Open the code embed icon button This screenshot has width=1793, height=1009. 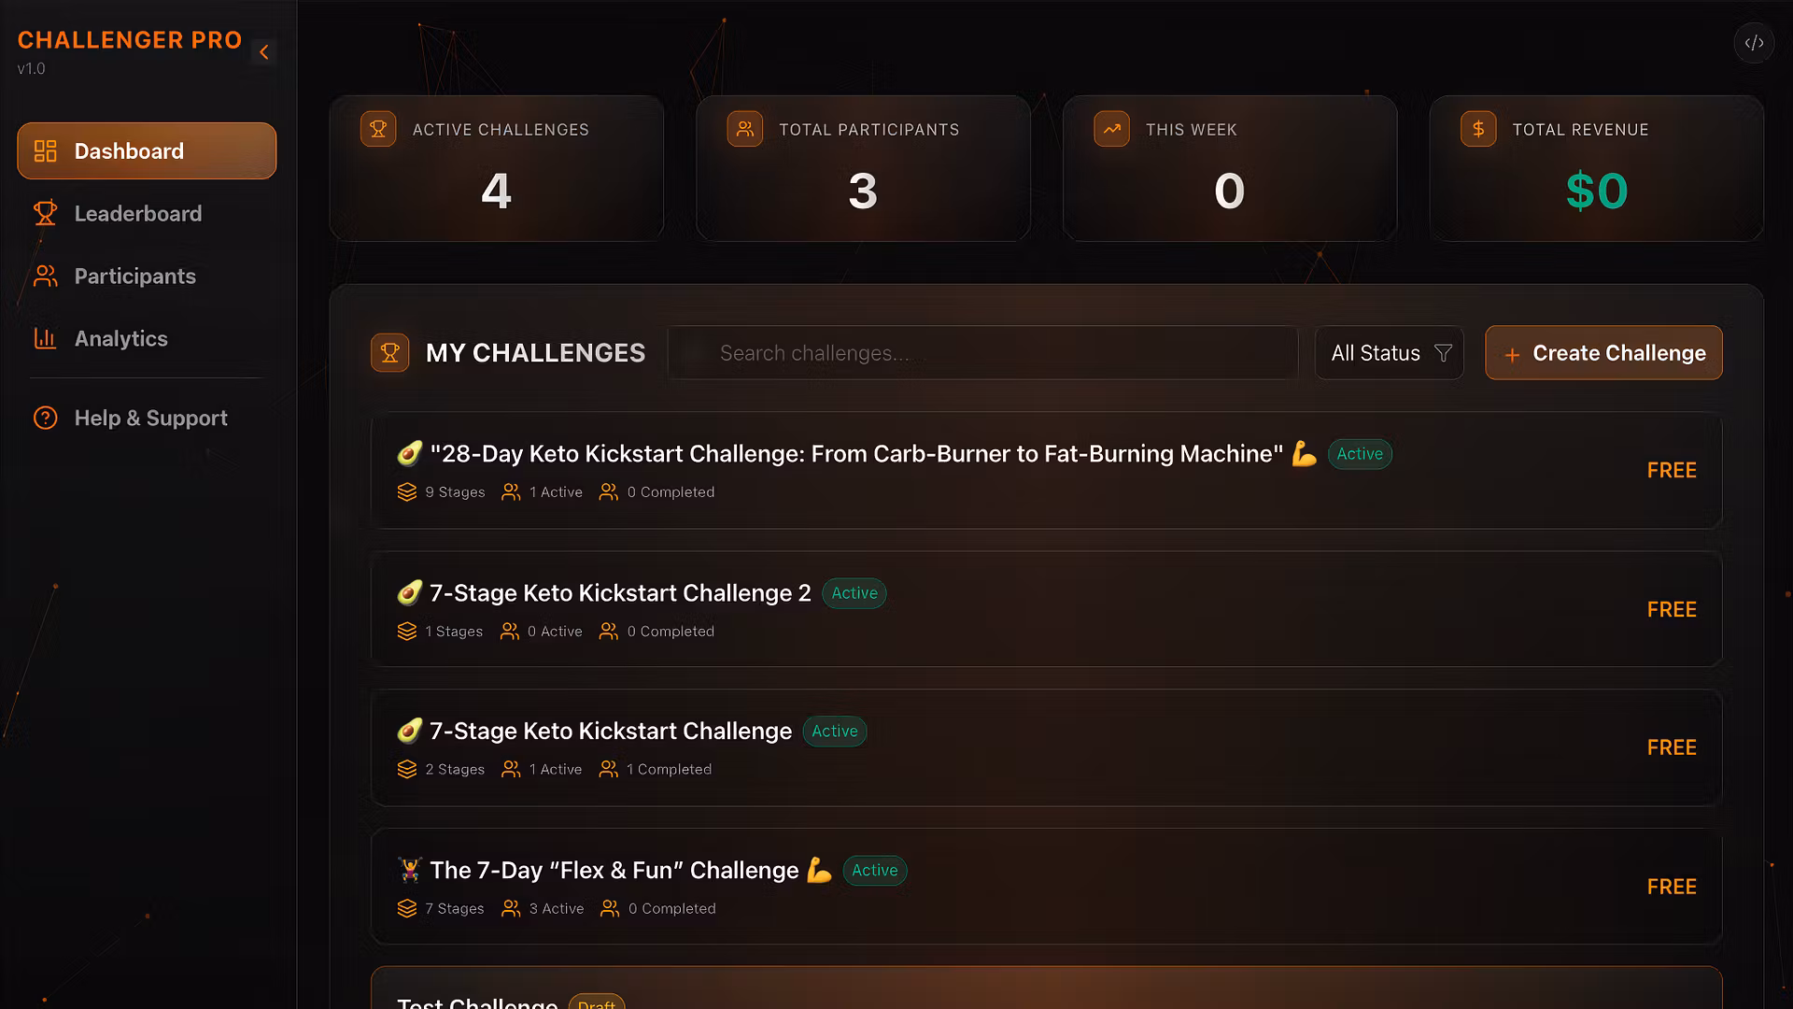point(1754,43)
